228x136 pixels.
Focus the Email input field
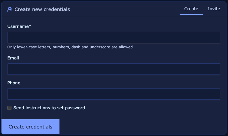pos(114,69)
